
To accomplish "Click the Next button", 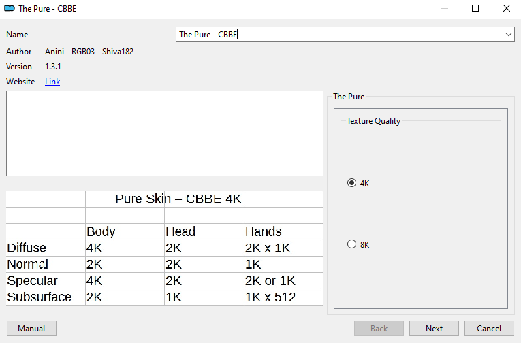I will [434, 329].
